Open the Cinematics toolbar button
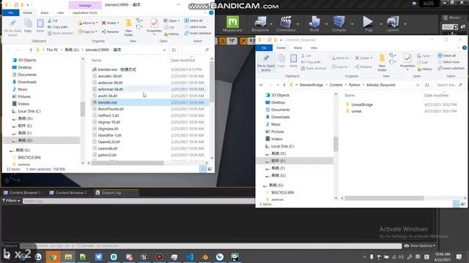The image size is (469, 263). [x=286, y=24]
